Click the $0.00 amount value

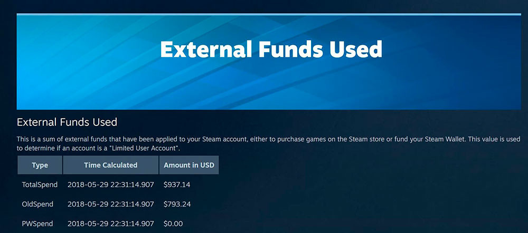(173, 224)
